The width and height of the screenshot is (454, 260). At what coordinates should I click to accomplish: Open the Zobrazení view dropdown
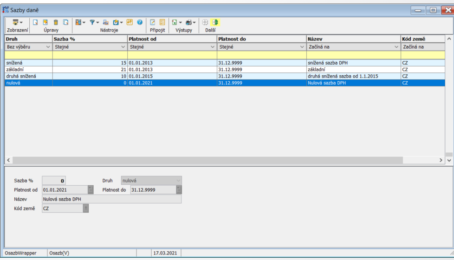[17, 22]
